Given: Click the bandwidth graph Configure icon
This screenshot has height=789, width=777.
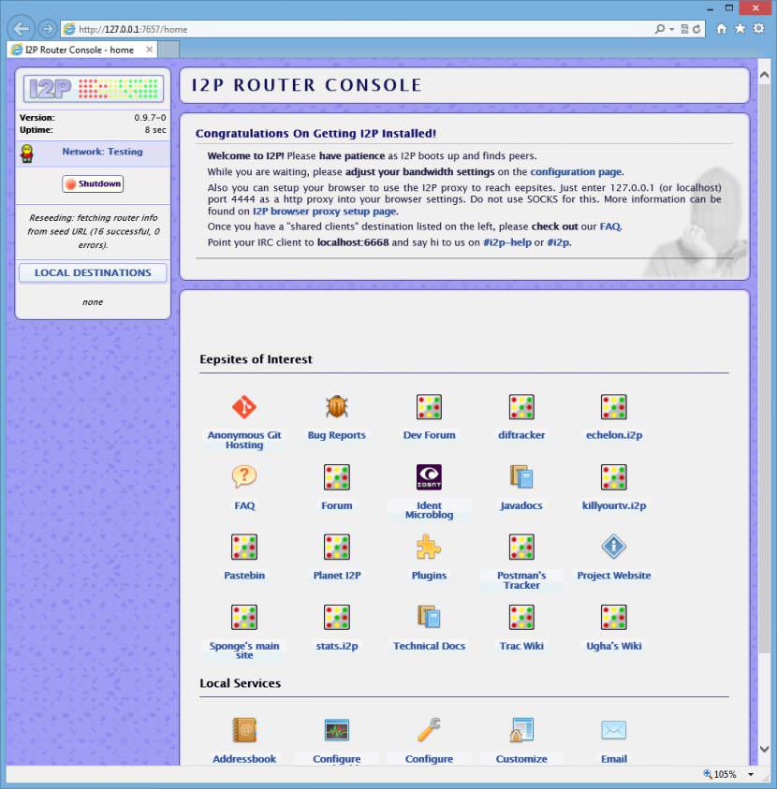Looking at the screenshot, I should pyautogui.click(x=337, y=730).
